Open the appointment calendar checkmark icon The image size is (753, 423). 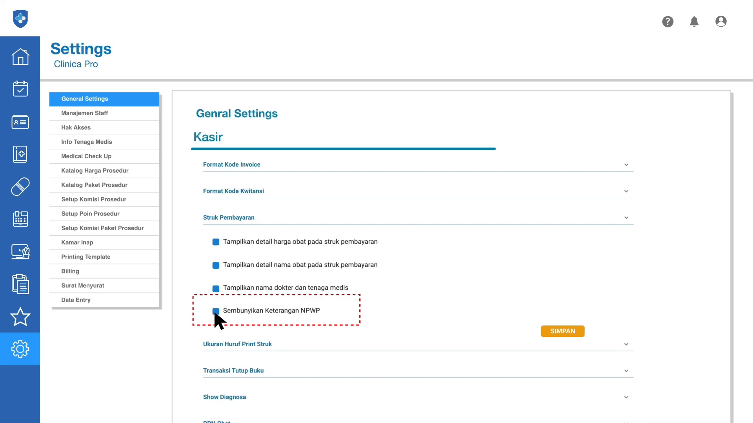(20, 89)
